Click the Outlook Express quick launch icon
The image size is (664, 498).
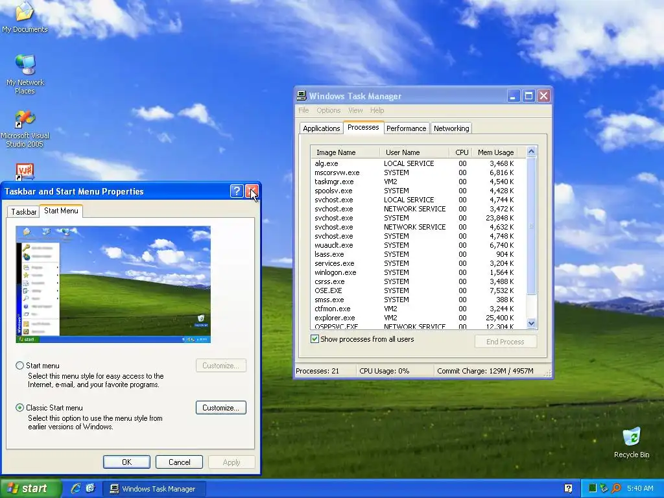[90, 488]
